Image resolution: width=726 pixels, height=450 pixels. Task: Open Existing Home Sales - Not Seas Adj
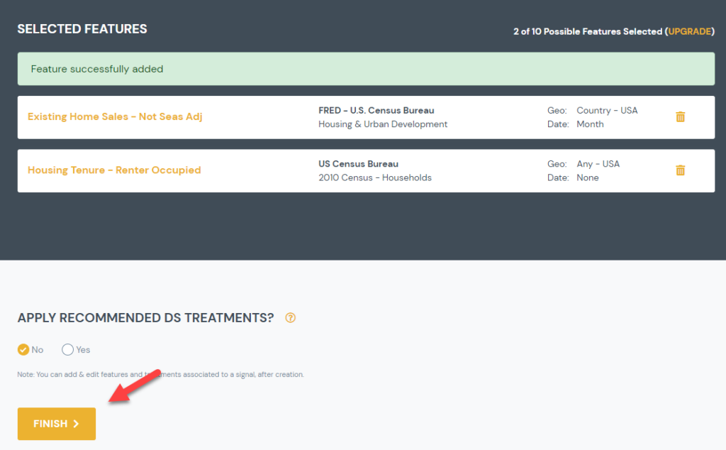point(115,117)
